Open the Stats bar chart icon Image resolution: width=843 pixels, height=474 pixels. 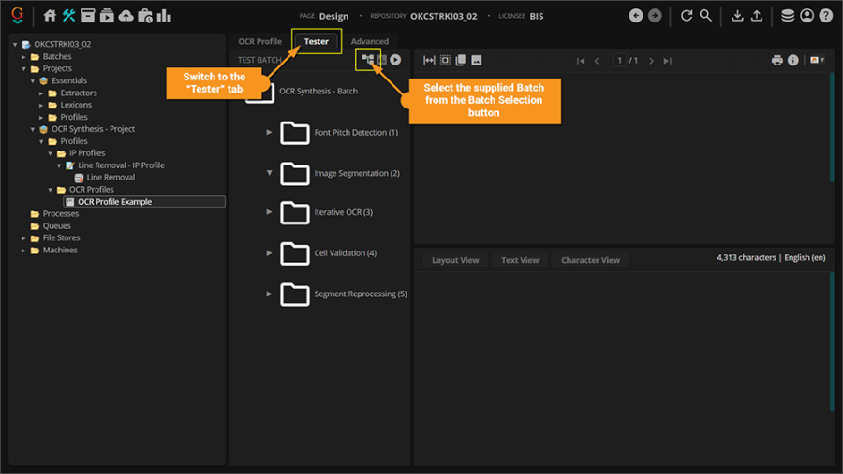click(x=164, y=16)
